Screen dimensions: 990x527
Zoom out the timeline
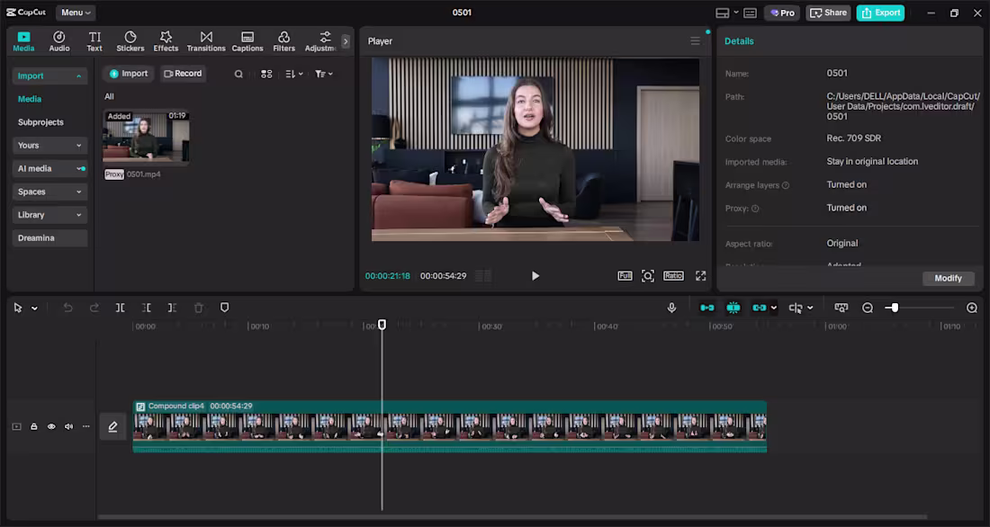[x=868, y=308]
